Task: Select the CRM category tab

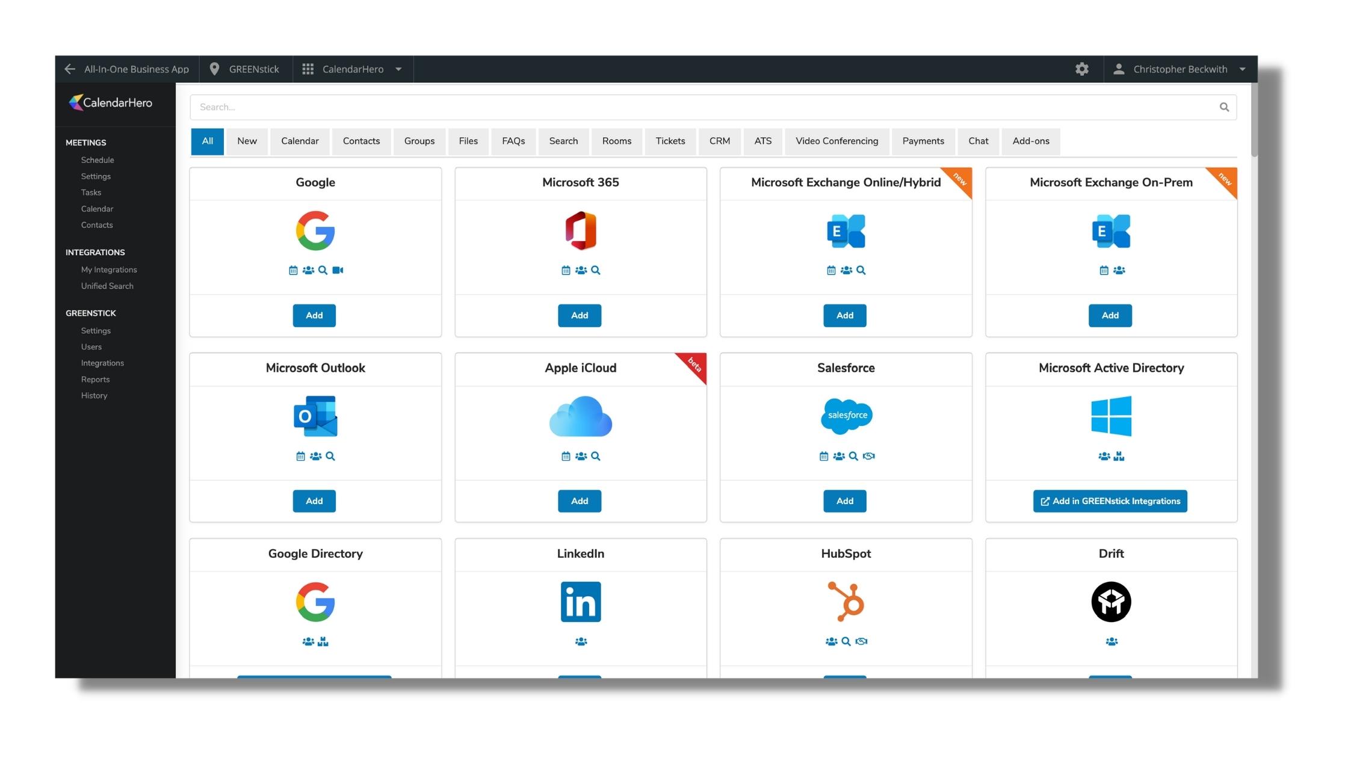Action: coord(719,141)
